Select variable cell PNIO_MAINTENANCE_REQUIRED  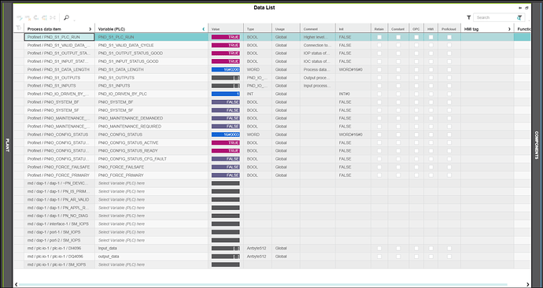click(x=151, y=127)
